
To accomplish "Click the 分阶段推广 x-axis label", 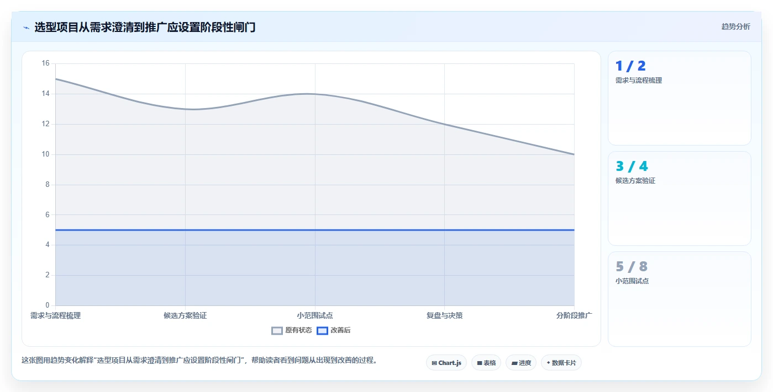I will (x=574, y=316).
